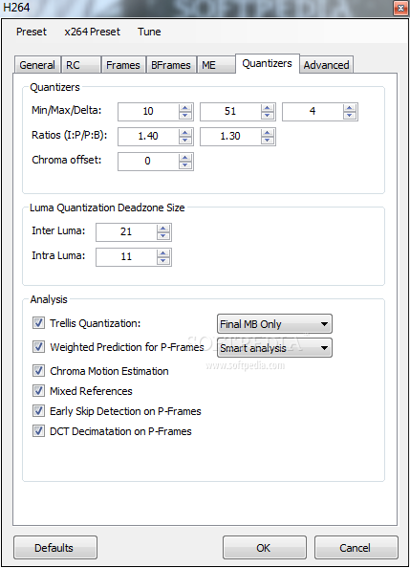Image resolution: width=410 pixels, height=568 pixels.
Task: Switch to the BFrames tab
Action: click(x=171, y=65)
